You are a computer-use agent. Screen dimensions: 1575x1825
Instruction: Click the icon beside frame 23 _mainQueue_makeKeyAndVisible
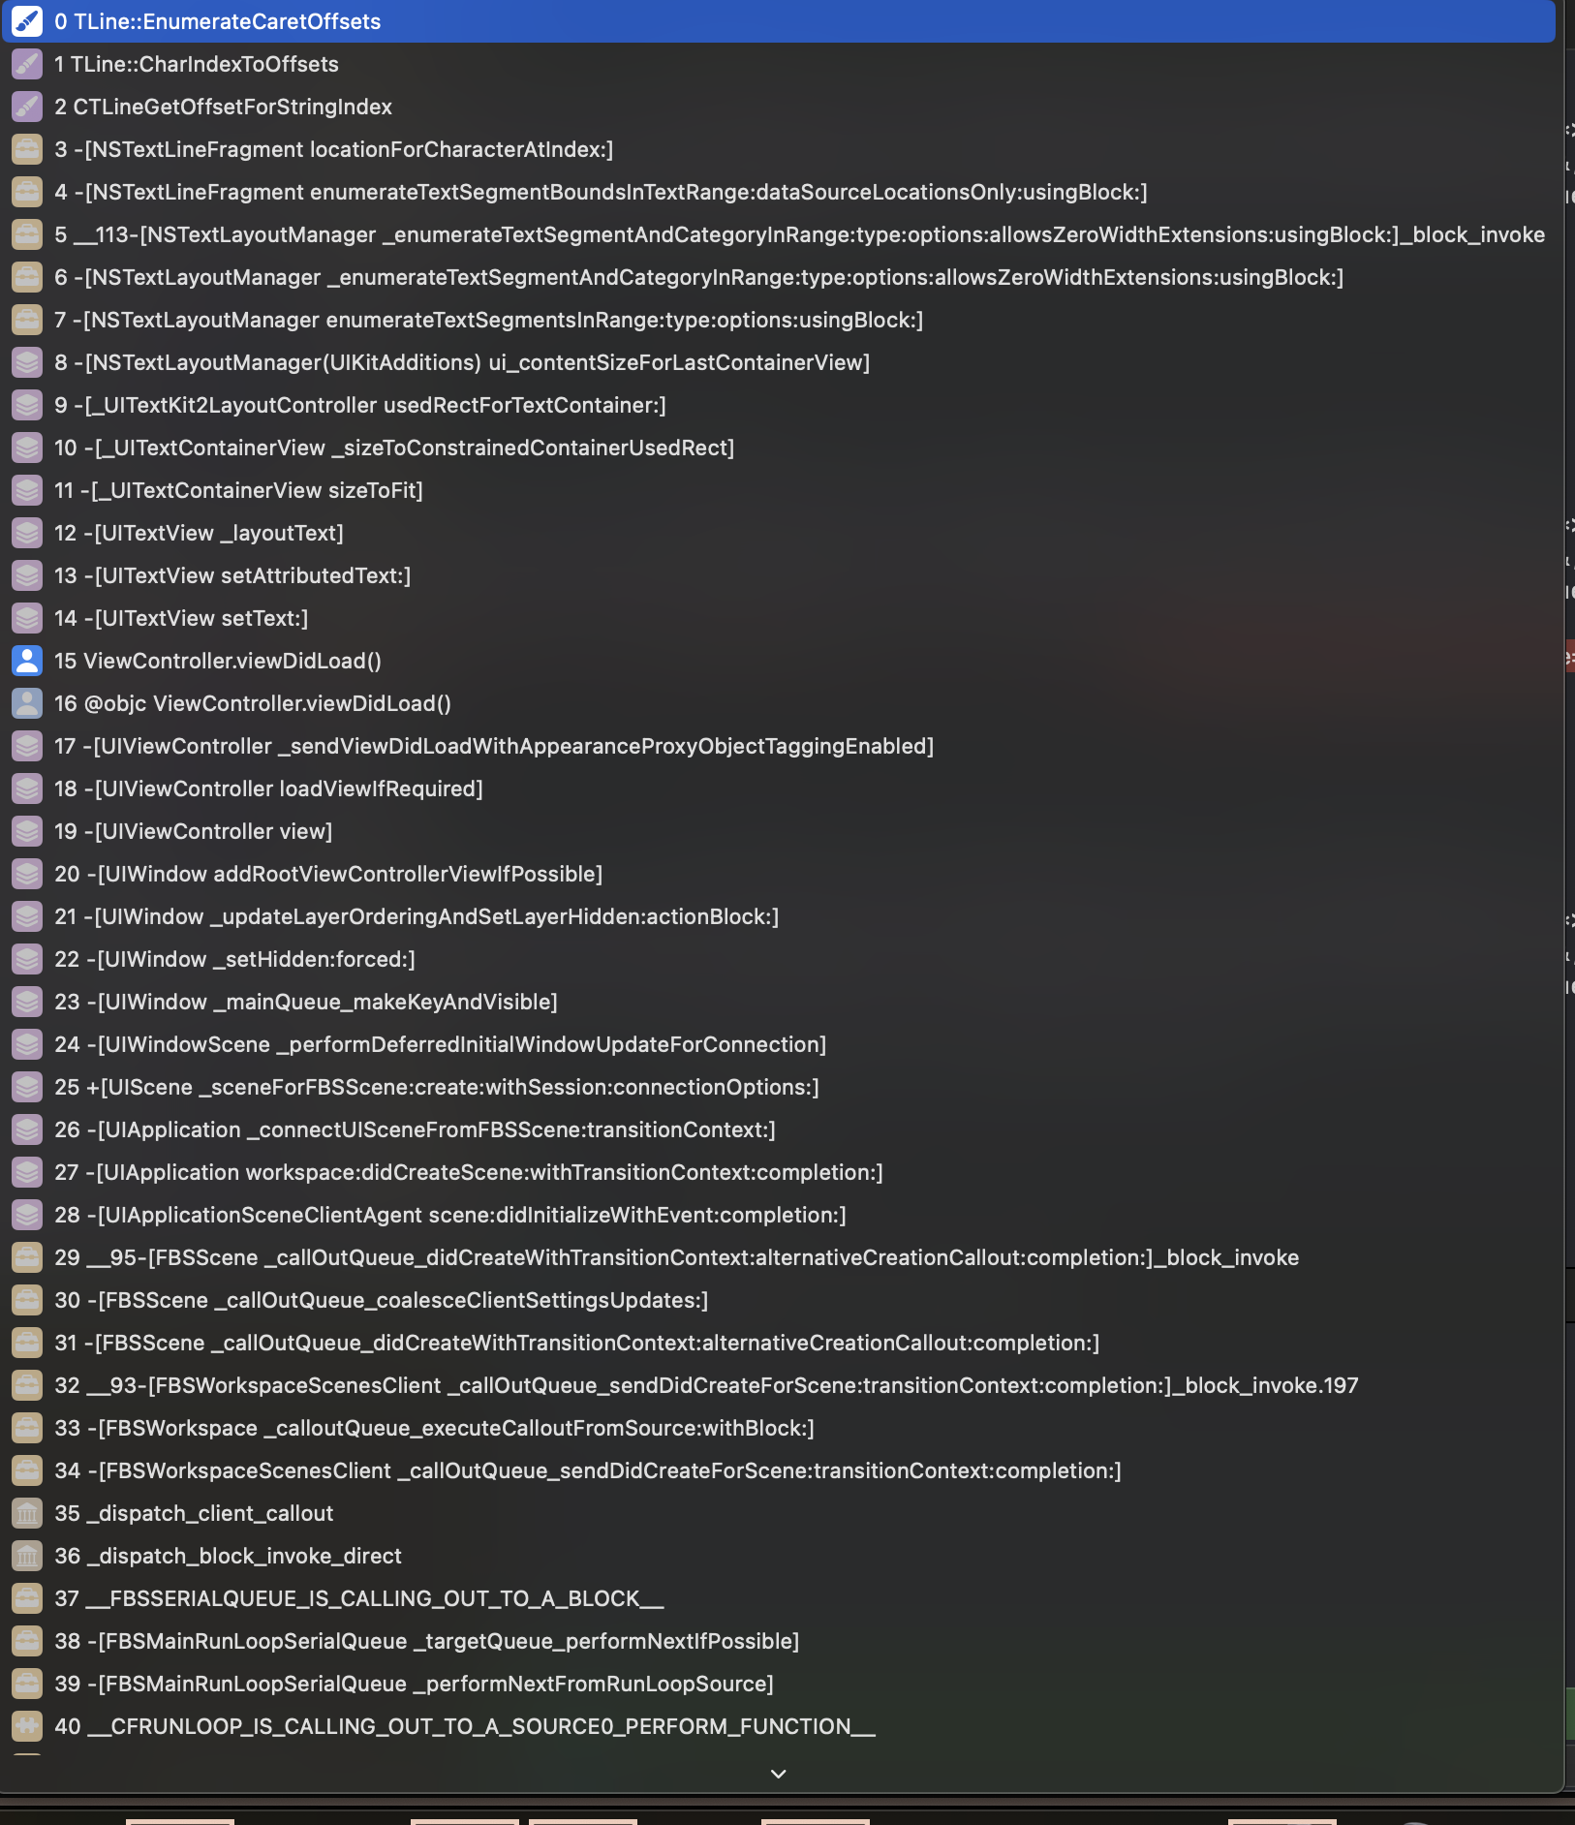[27, 1002]
